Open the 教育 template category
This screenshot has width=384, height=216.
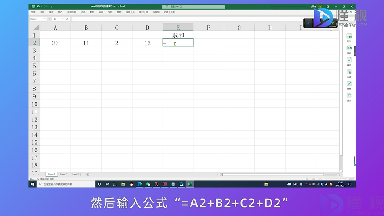349,61
